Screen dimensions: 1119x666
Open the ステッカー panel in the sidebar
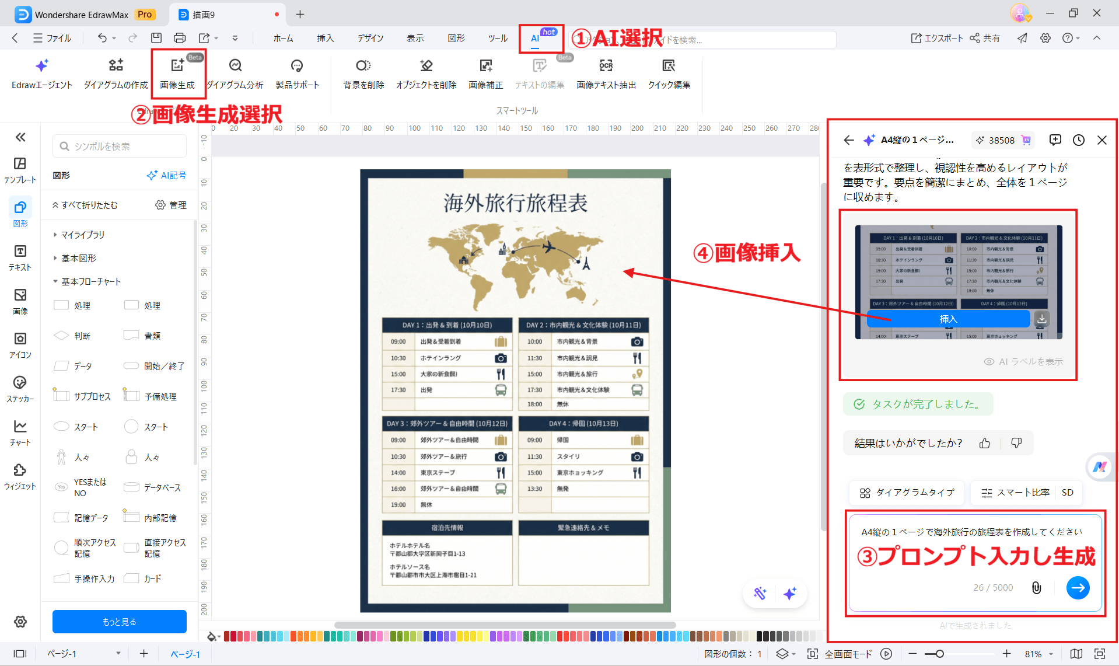pos(20,389)
